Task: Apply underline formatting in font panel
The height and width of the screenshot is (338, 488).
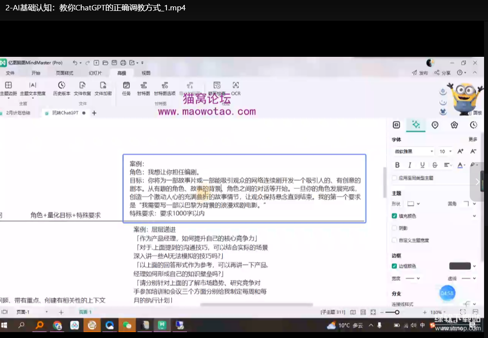Action: tap(422, 165)
